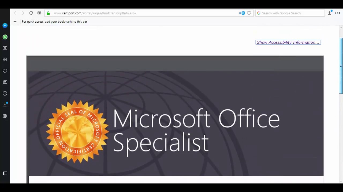Screen dimensions: 343x192
Task: Add a bookmark with plus icon
Action: click(15, 22)
